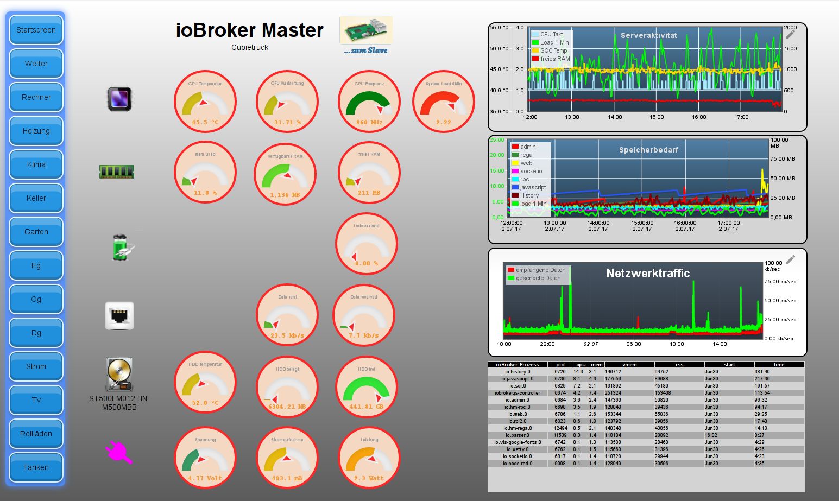Screen dimensions: 839x501
Task: Open the Rollläden view
Action: 36,434
